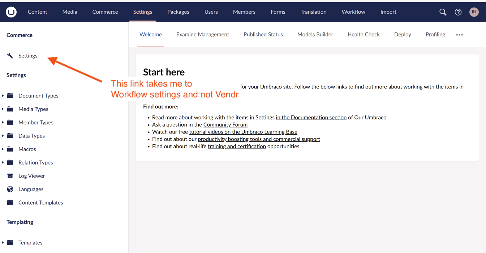Click the Content Templates folder icon
Image resolution: width=486 pixels, height=253 pixels.
10,202
